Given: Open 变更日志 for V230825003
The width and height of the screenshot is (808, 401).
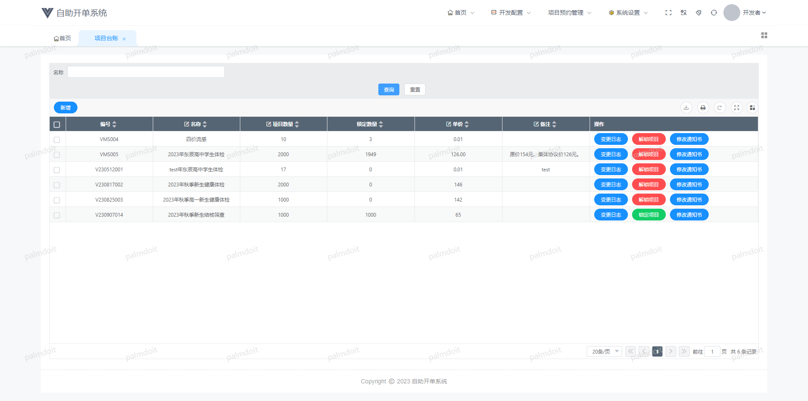Looking at the screenshot, I should point(611,199).
